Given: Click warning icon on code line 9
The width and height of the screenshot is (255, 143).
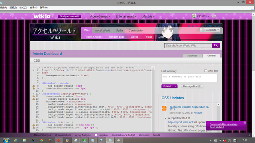Looking at the screenshot, I should pos(33,88).
